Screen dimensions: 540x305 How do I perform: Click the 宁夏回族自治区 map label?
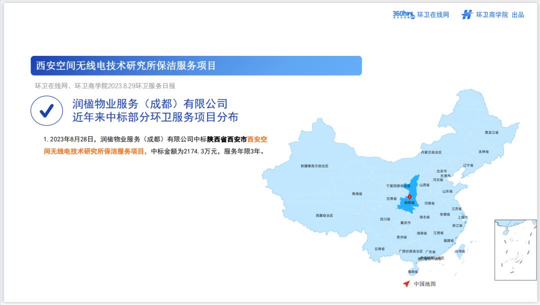[398, 186]
